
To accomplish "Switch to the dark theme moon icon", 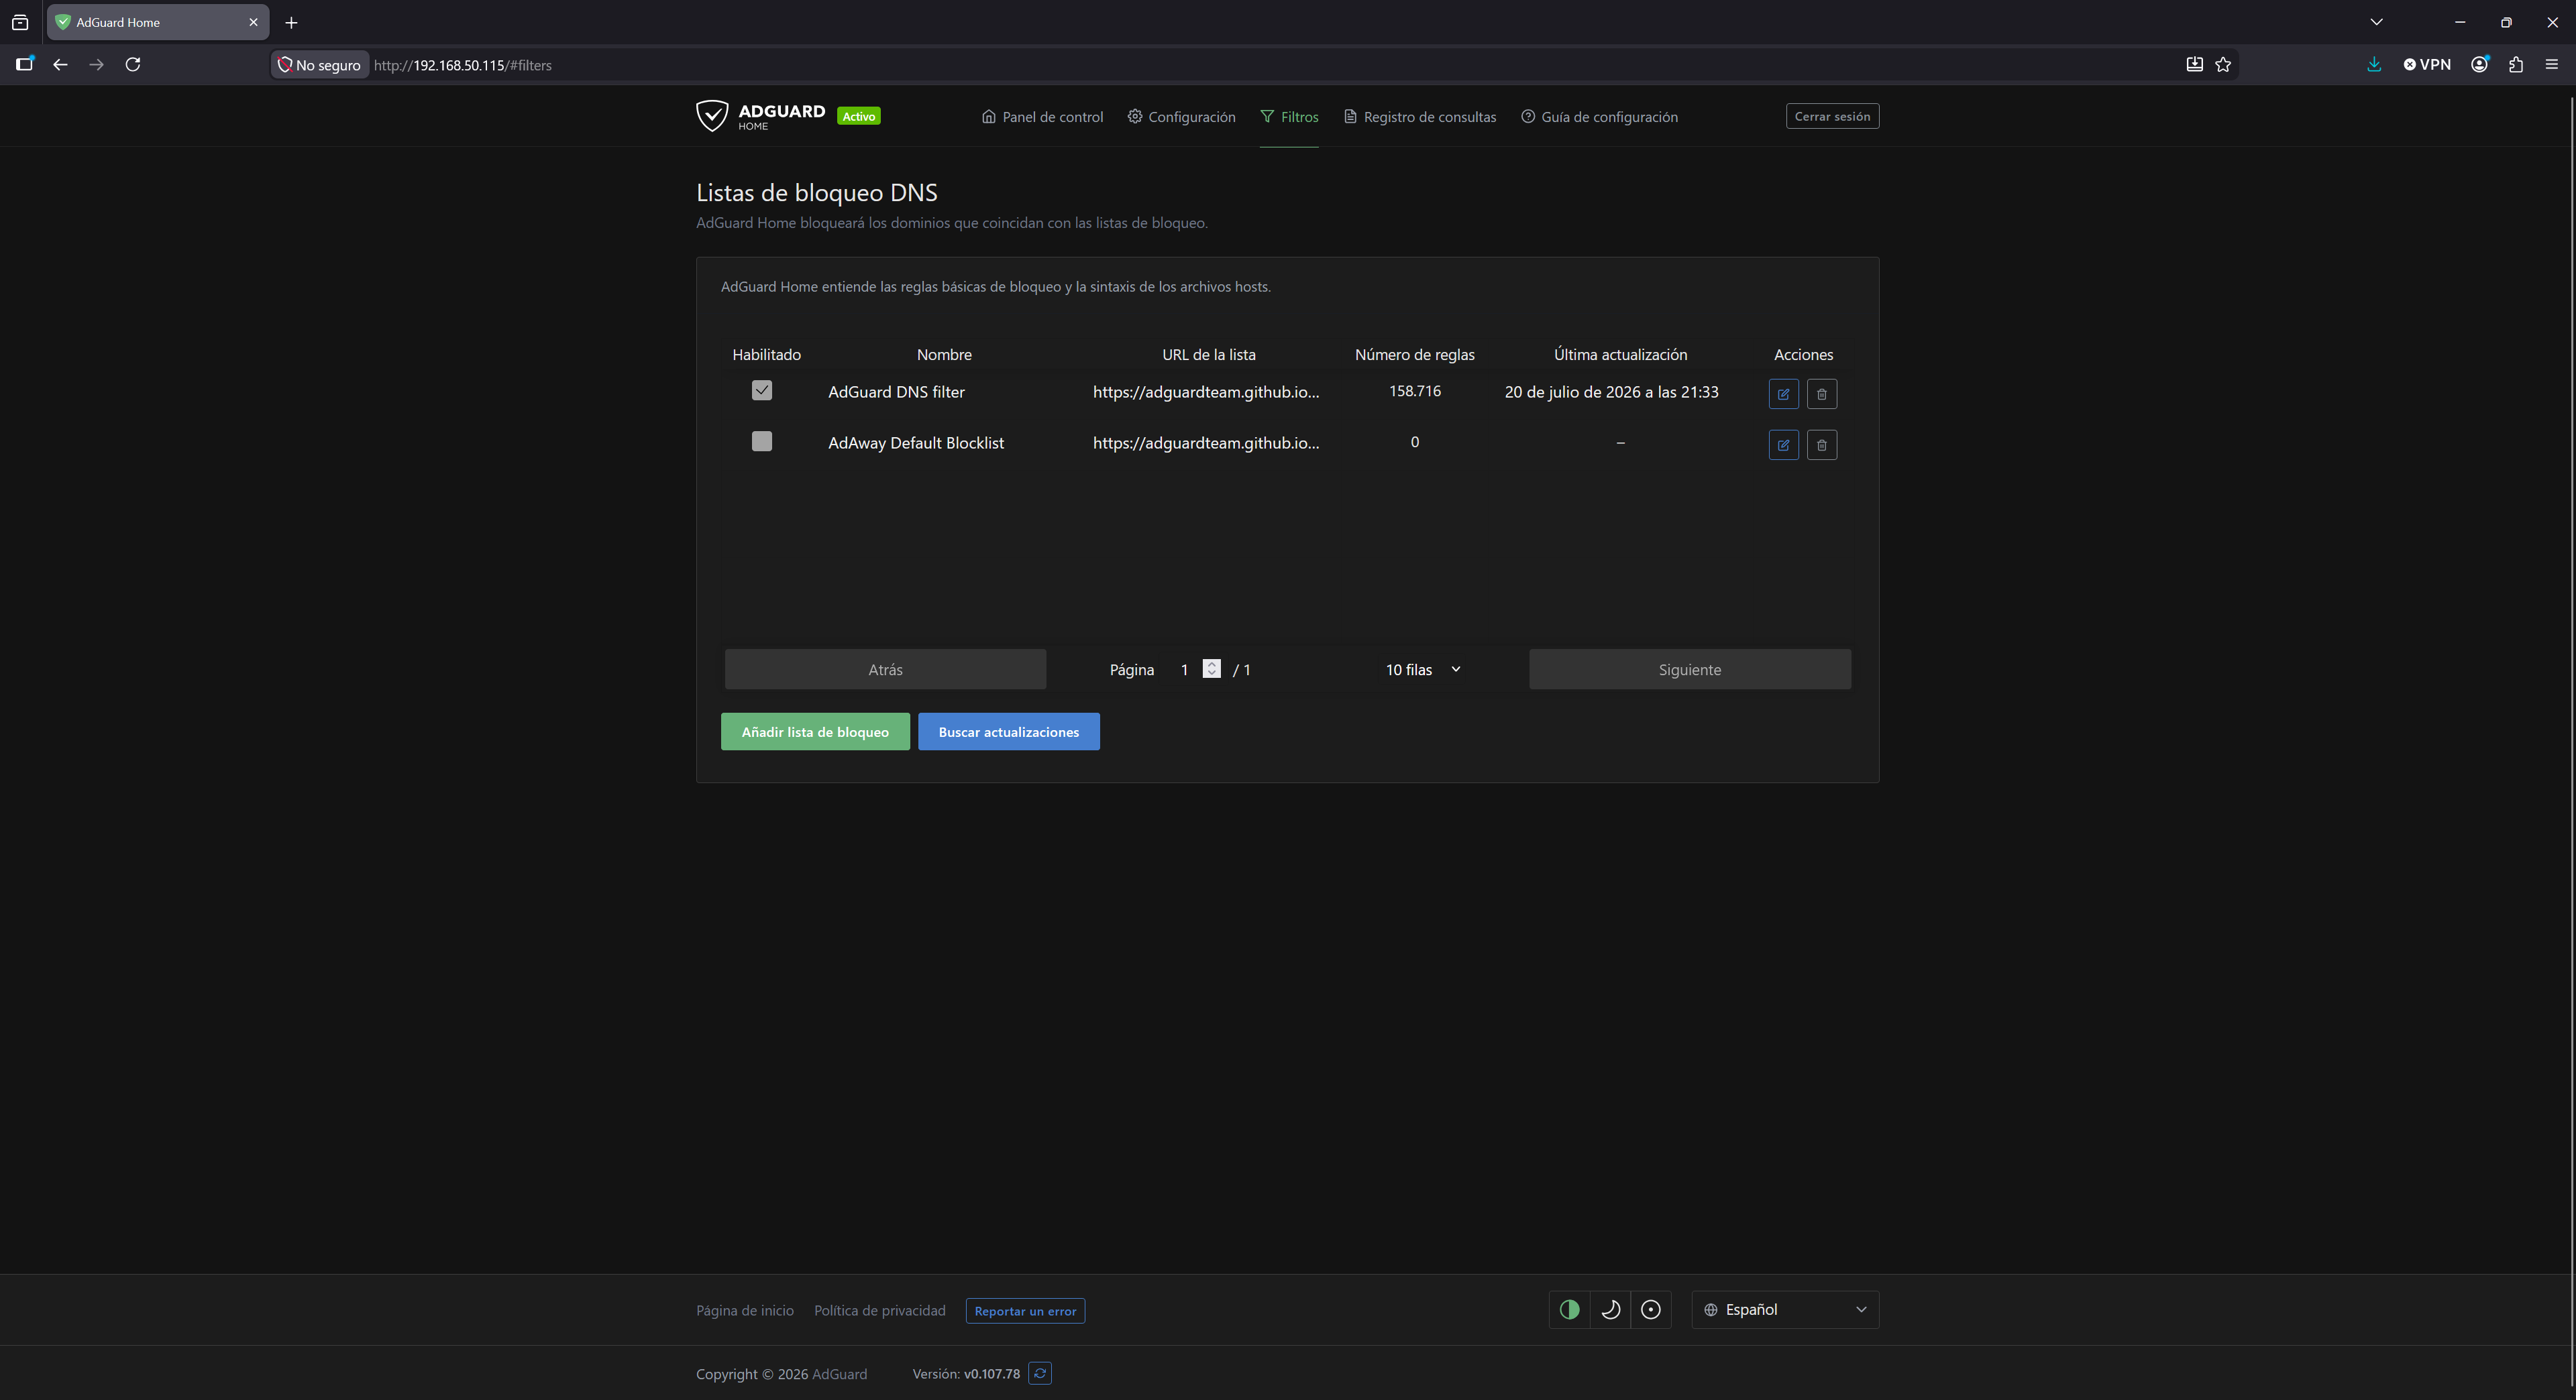I will coord(1610,1309).
